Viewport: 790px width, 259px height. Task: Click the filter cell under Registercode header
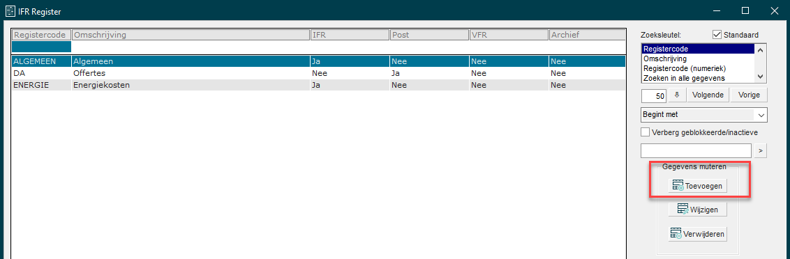pyautogui.click(x=42, y=47)
